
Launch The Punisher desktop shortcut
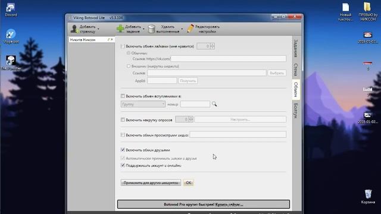[x=11, y=62]
